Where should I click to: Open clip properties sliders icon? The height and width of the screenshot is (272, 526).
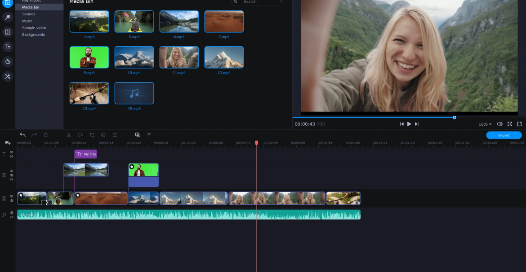pyautogui.click(x=115, y=135)
